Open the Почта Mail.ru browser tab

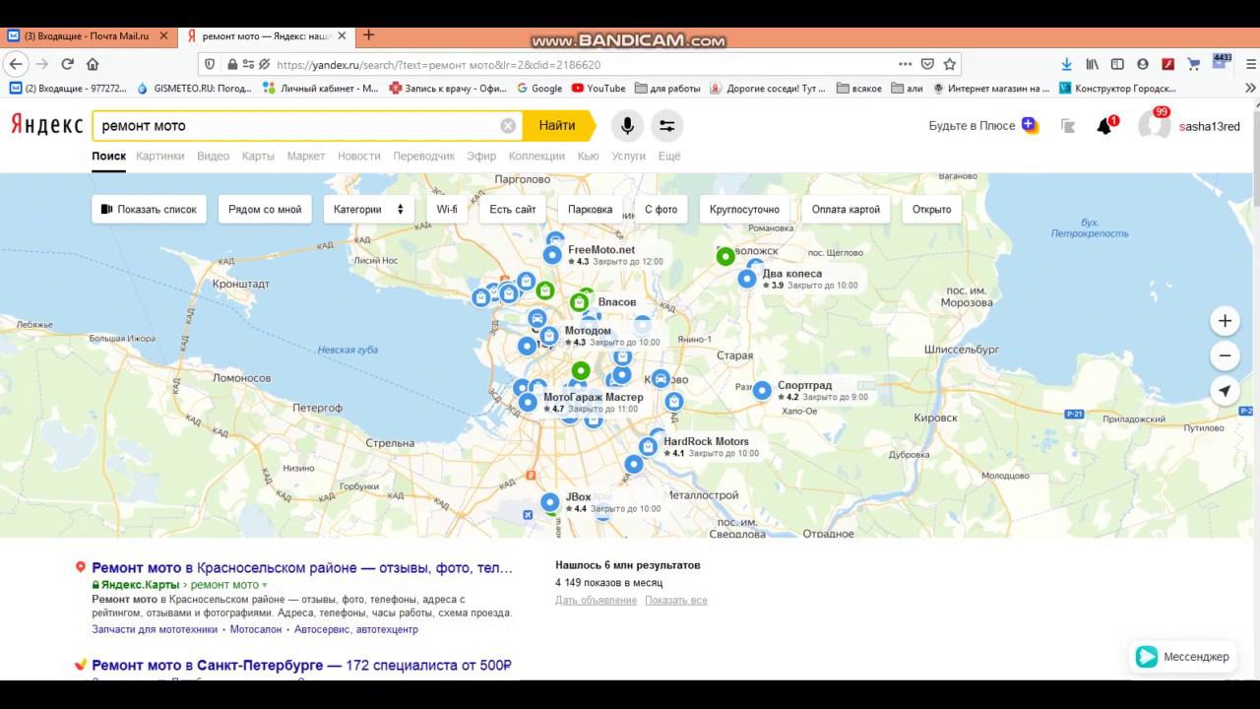tap(87, 35)
